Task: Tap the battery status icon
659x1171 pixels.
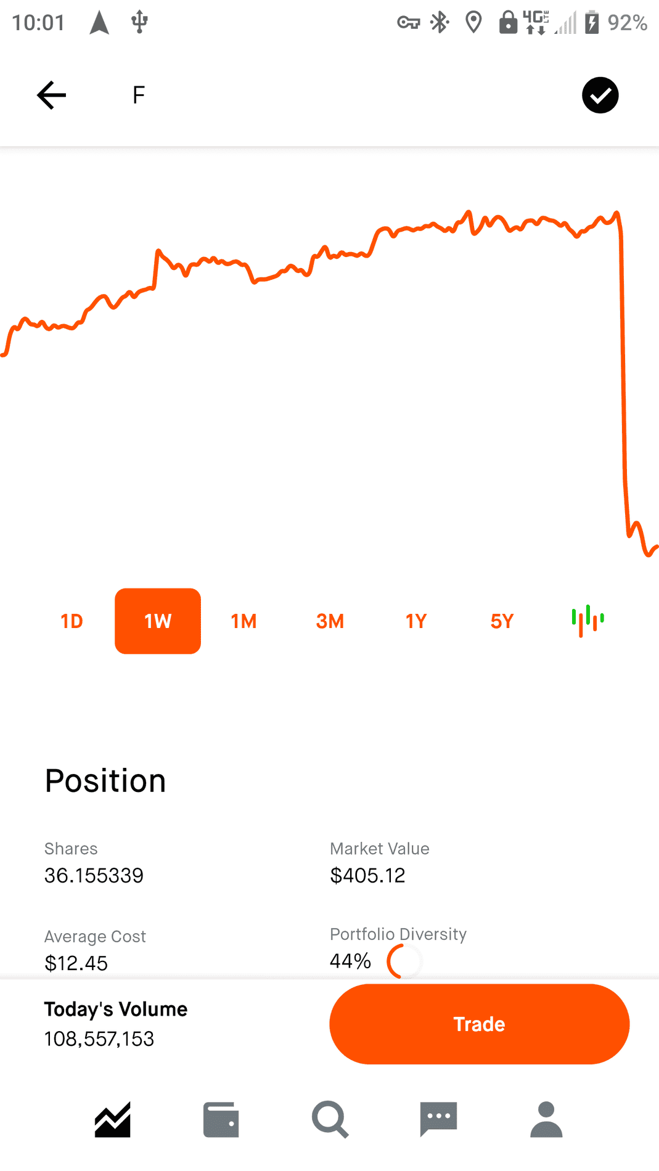Action: tap(592, 23)
